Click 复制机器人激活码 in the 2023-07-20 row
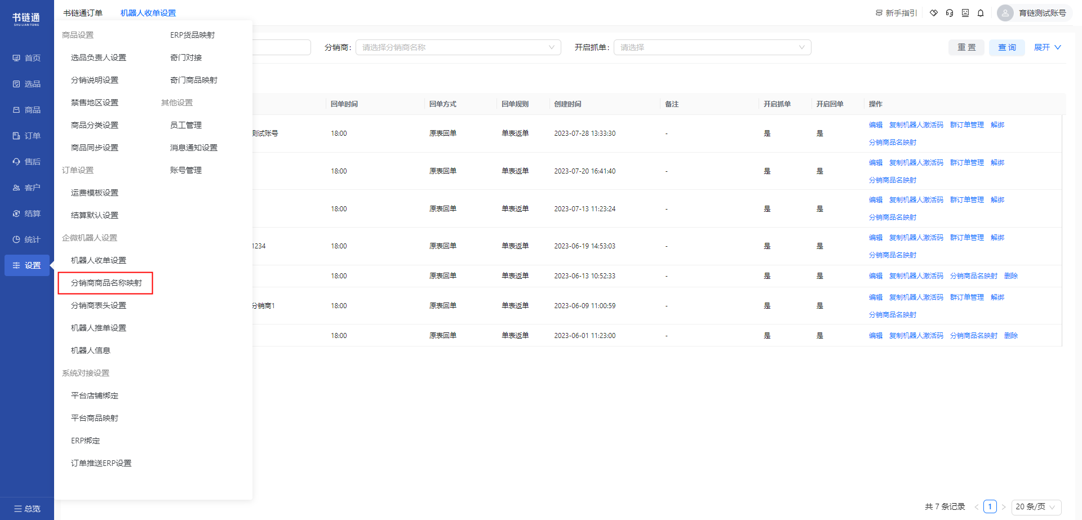Image resolution: width=1082 pixels, height=520 pixels. pyautogui.click(x=916, y=163)
